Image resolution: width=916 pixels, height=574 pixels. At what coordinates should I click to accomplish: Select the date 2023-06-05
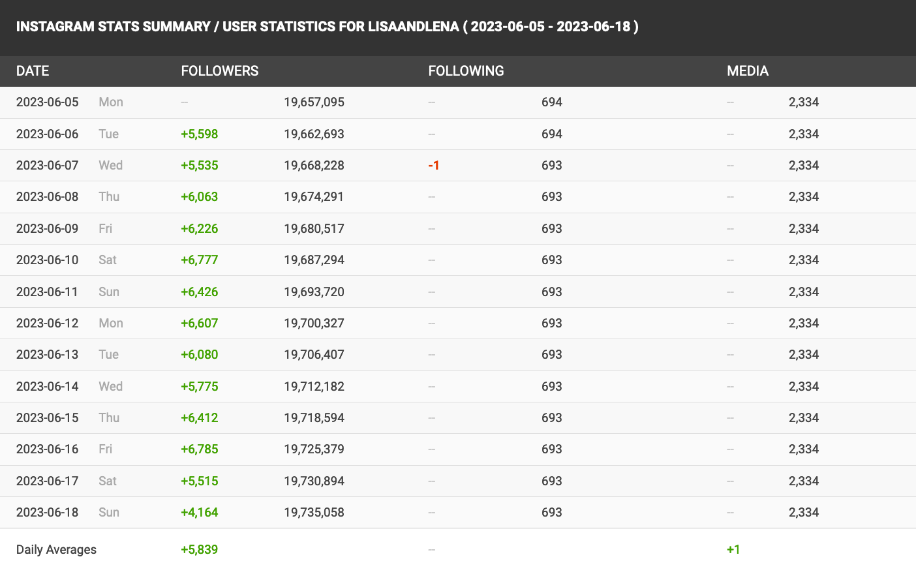pyautogui.click(x=47, y=102)
